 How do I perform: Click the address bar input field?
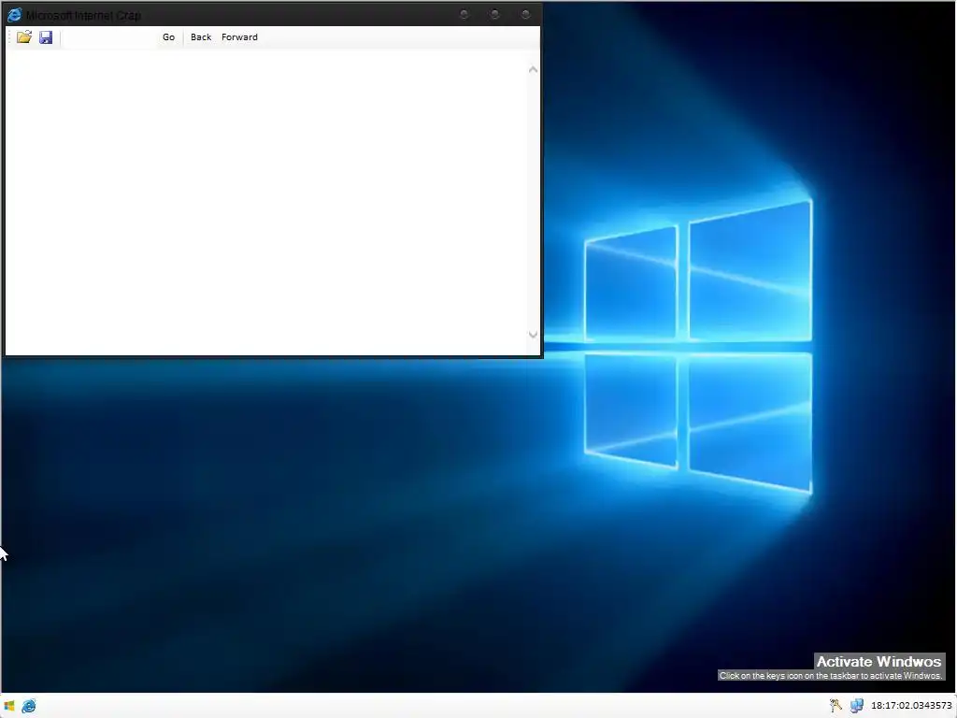tap(108, 37)
